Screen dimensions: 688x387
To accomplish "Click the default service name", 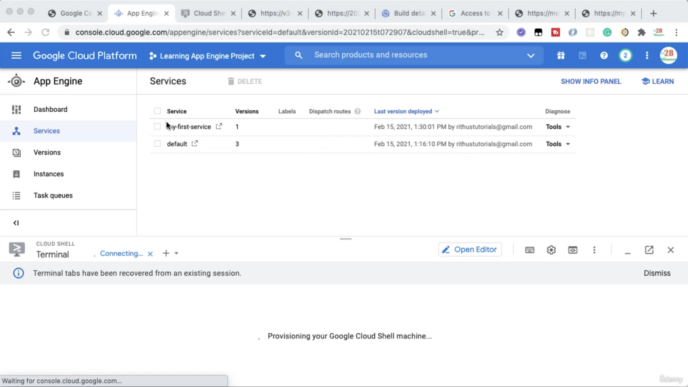I will pyautogui.click(x=177, y=144).
